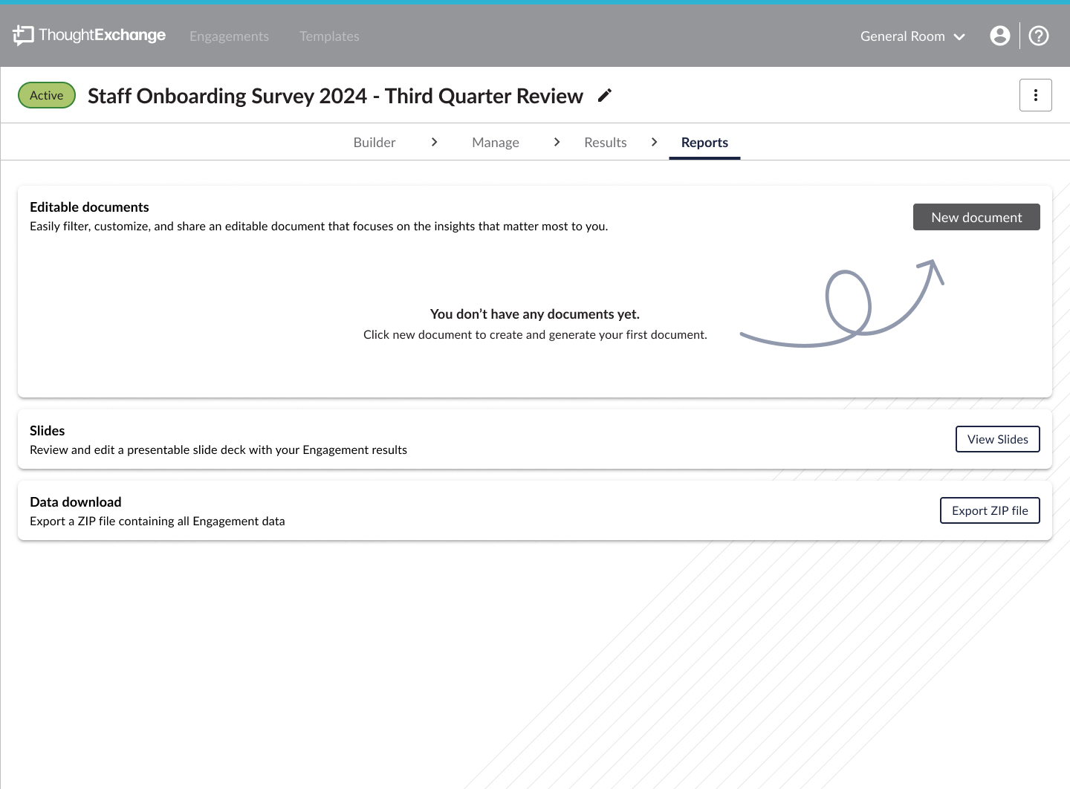The image size is (1070, 789).
Task: Click the chevron arrow after Builder
Action: (x=435, y=142)
